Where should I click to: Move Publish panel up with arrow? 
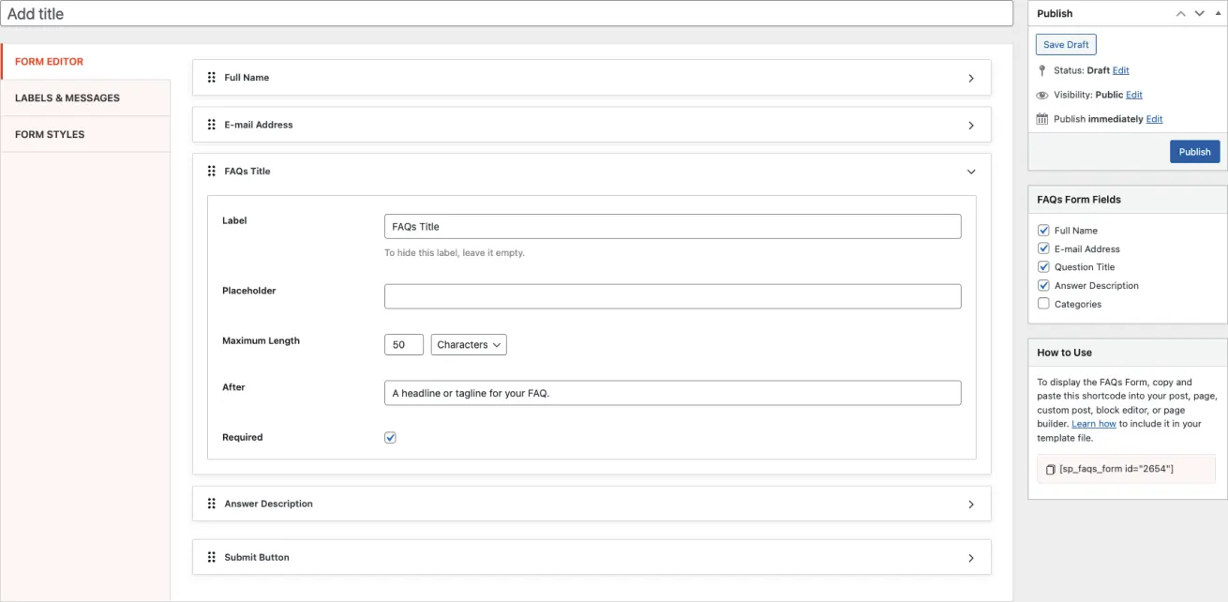click(1181, 14)
